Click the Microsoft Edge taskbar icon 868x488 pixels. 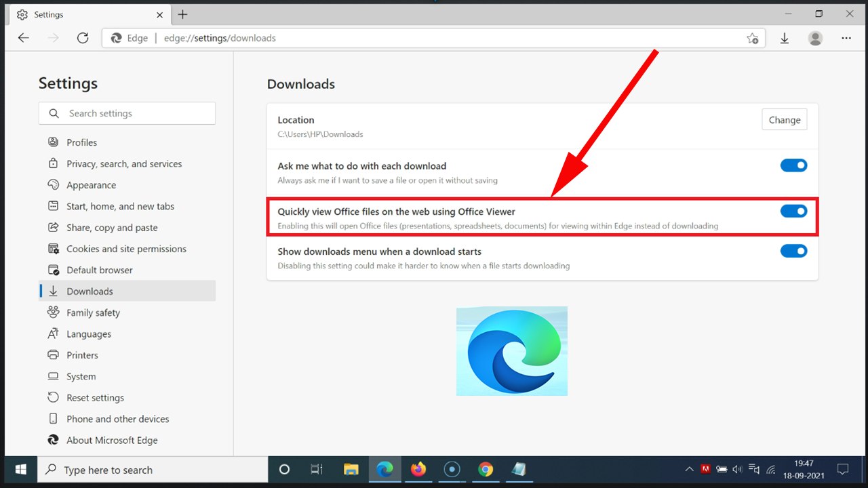coord(384,469)
